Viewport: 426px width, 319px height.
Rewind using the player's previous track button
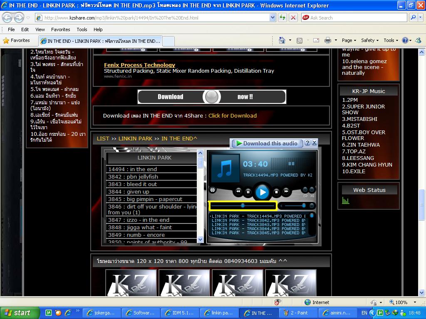[x=238, y=191]
